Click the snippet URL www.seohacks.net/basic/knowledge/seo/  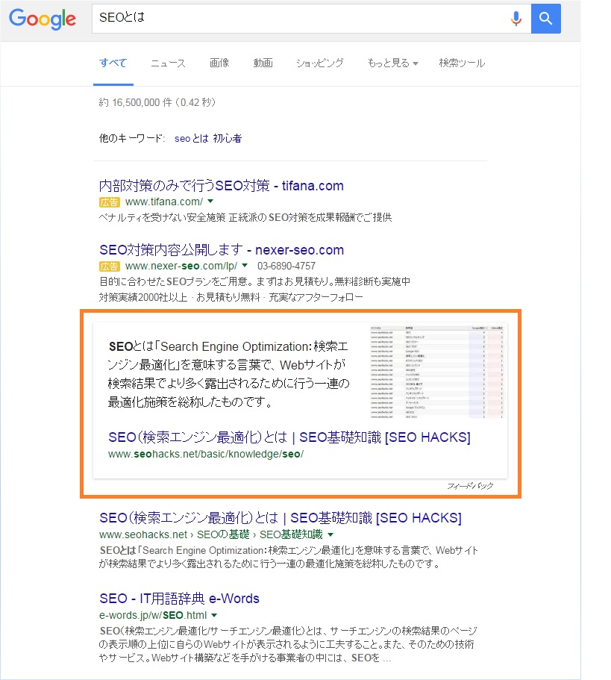[206, 454]
